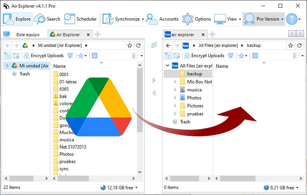Open the Explore view
The image size is (307, 195).
pos(17,19)
